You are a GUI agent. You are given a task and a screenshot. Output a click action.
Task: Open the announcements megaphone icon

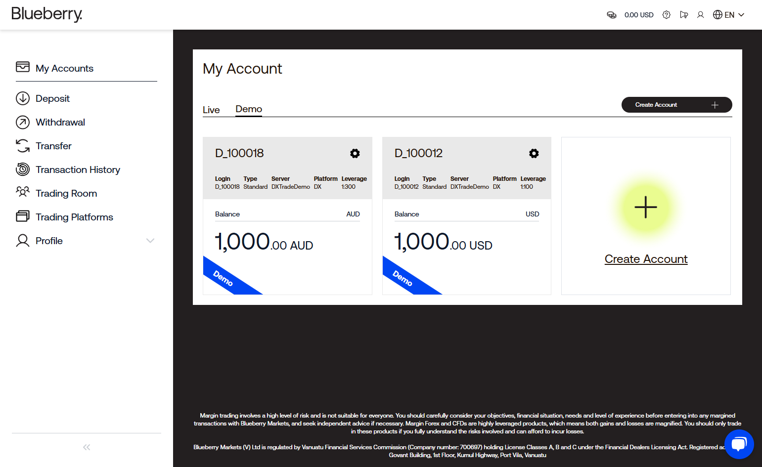684,15
